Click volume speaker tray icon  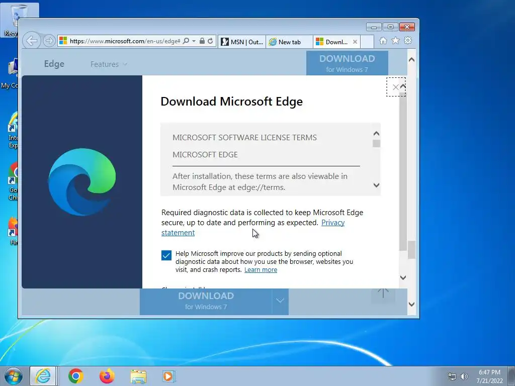coord(464,376)
